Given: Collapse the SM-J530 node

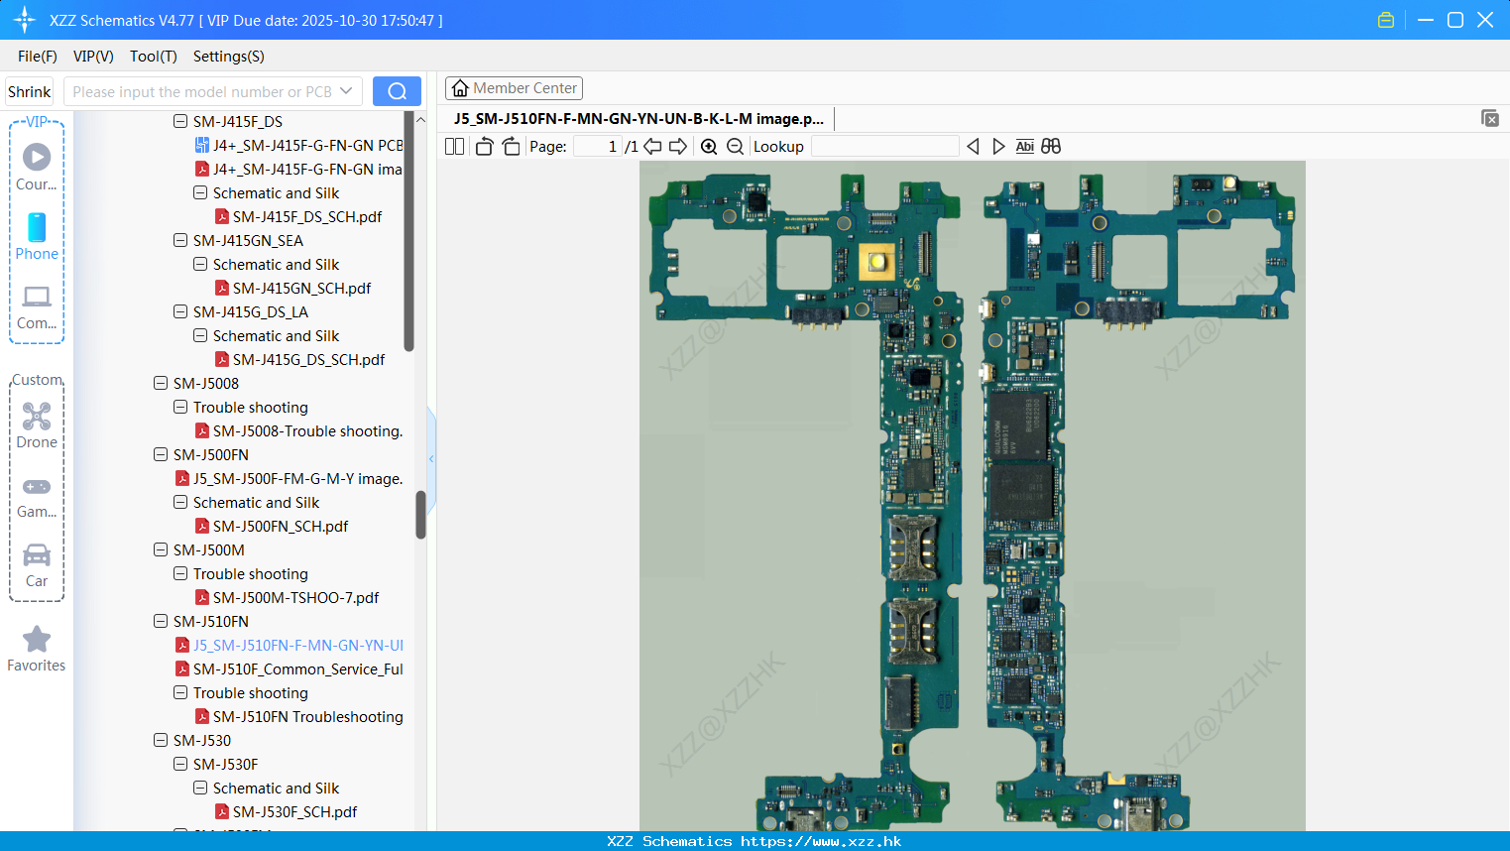Looking at the screenshot, I should (161, 740).
